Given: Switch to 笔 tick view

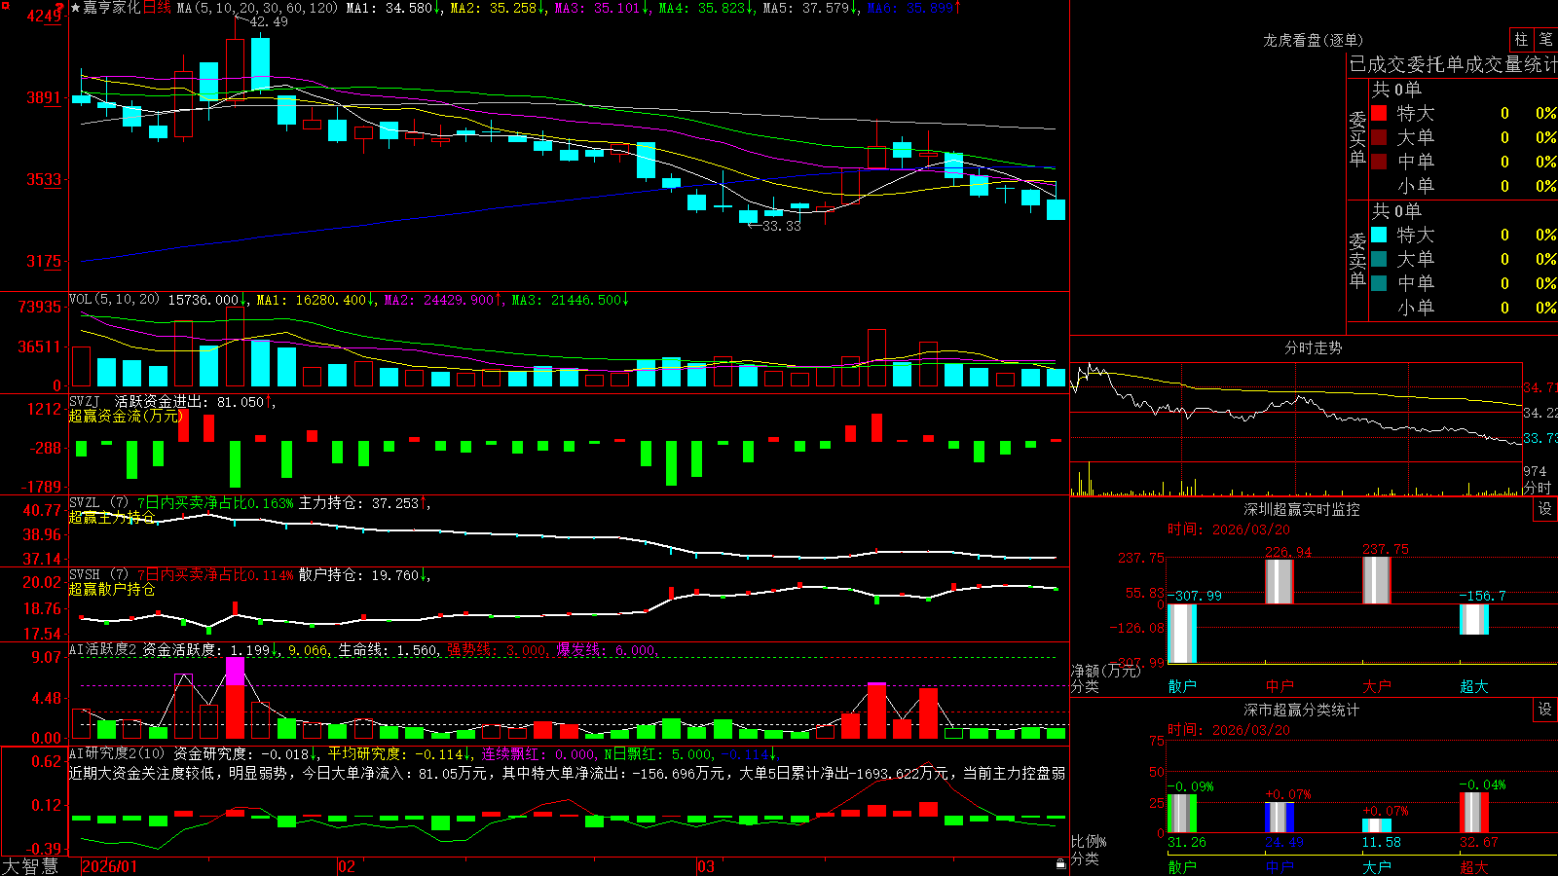Looking at the screenshot, I should [x=1546, y=40].
